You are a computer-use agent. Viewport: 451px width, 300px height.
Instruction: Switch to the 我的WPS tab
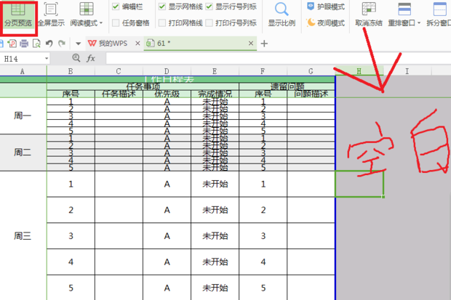tap(108, 44)
